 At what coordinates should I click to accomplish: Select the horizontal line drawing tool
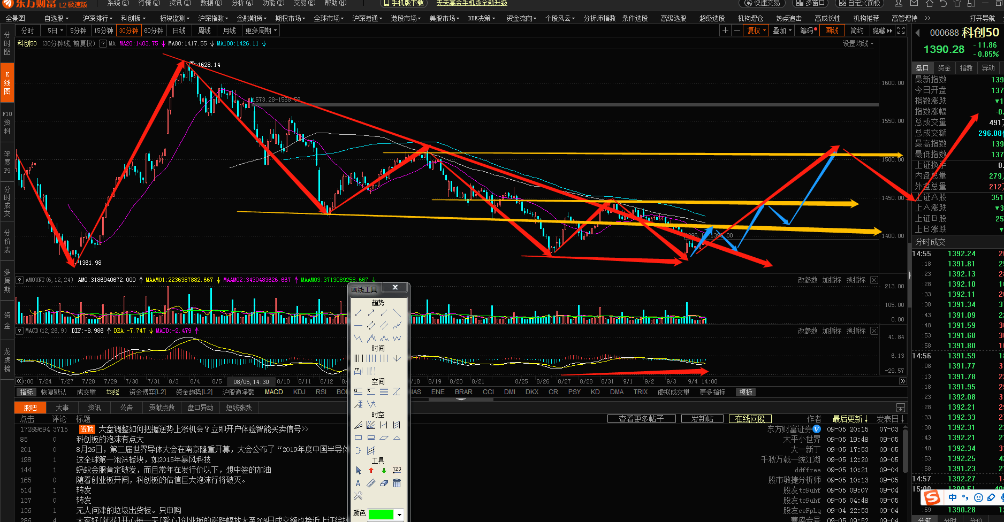[x=358, y=325]
